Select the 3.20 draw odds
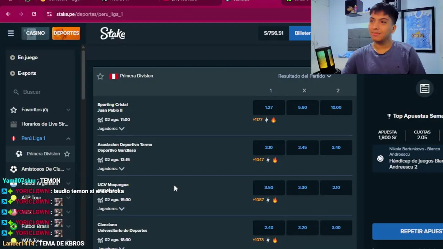The height and width of the screenshot is (249, 443). pos(302,228)
